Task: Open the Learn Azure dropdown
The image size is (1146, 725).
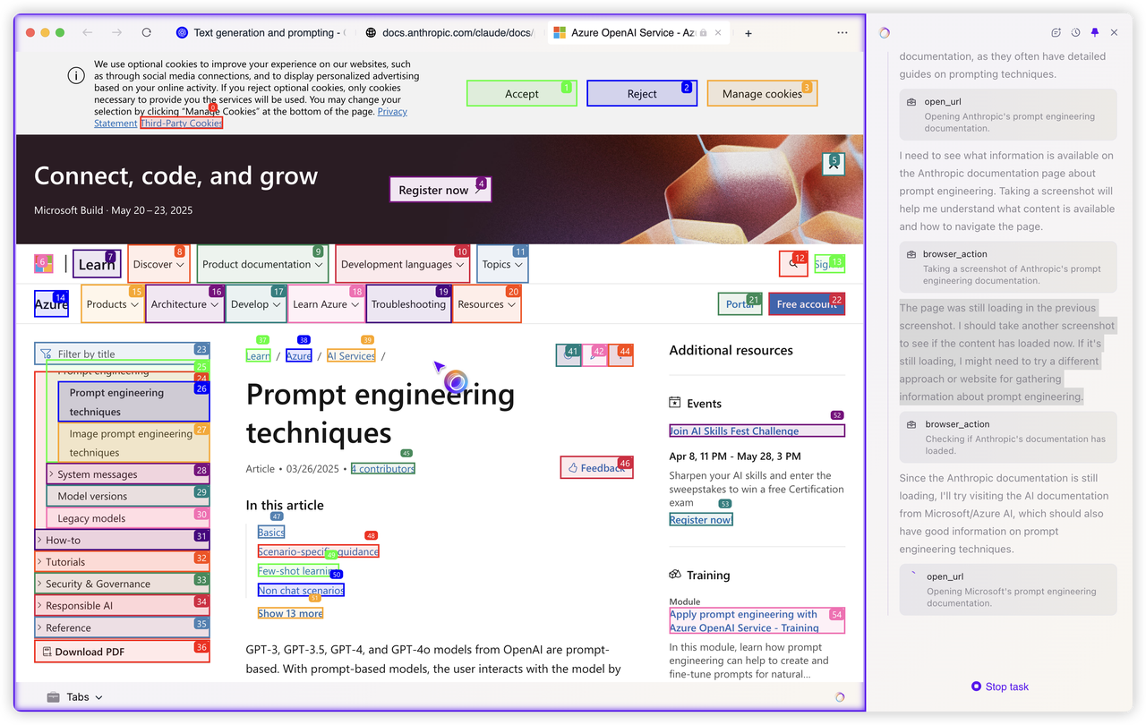Action: pos(327,304)
